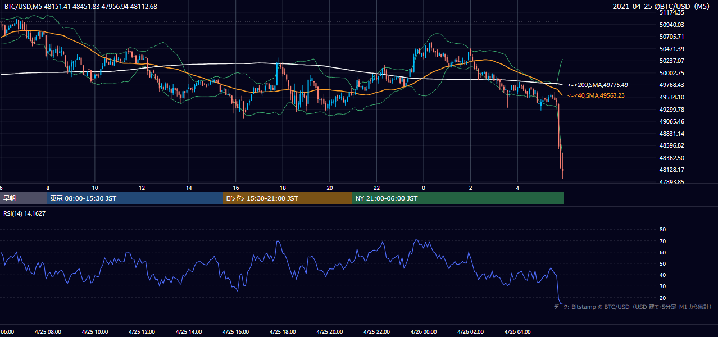Click price axis value 49299.78

pyautogui.click(x=672, y=110)
